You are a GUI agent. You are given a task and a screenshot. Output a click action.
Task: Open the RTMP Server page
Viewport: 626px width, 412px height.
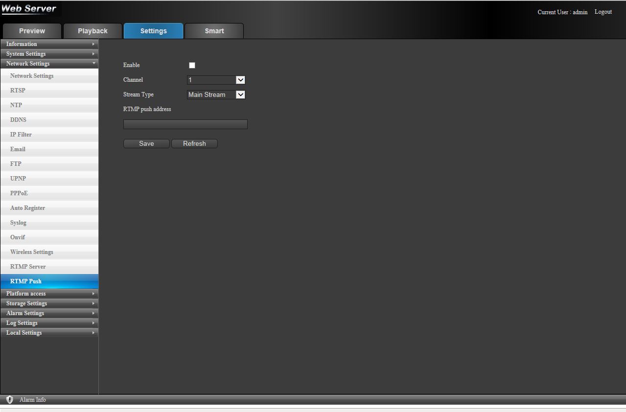pos(28,267)
